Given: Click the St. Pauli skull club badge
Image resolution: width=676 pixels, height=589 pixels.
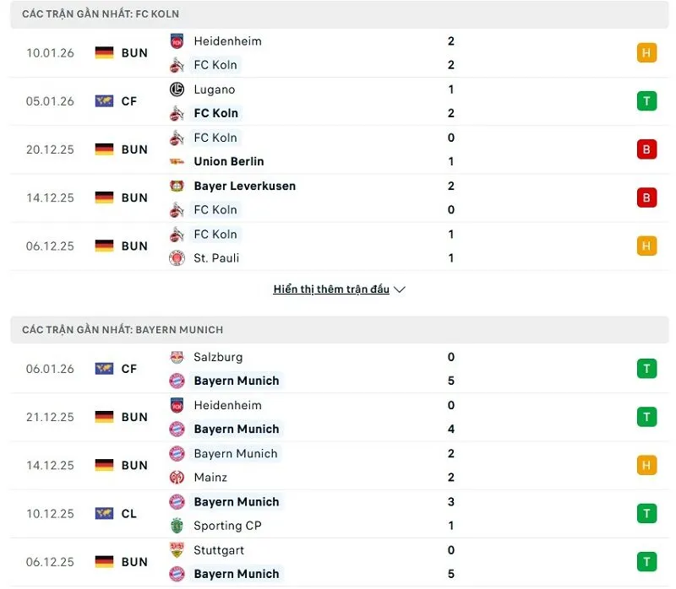Looking at the screenshot, I should click(x=177, y=258).
